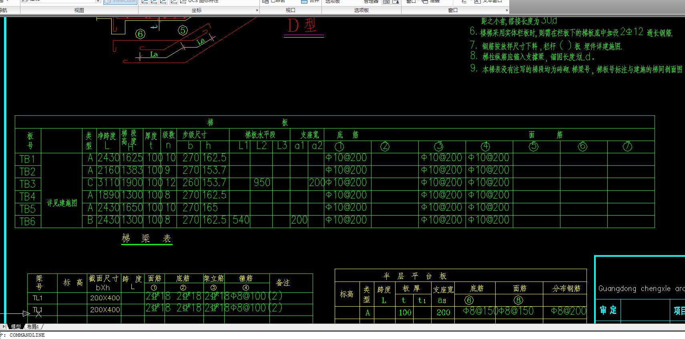Select the red D型 label

(x=302, y=26)
